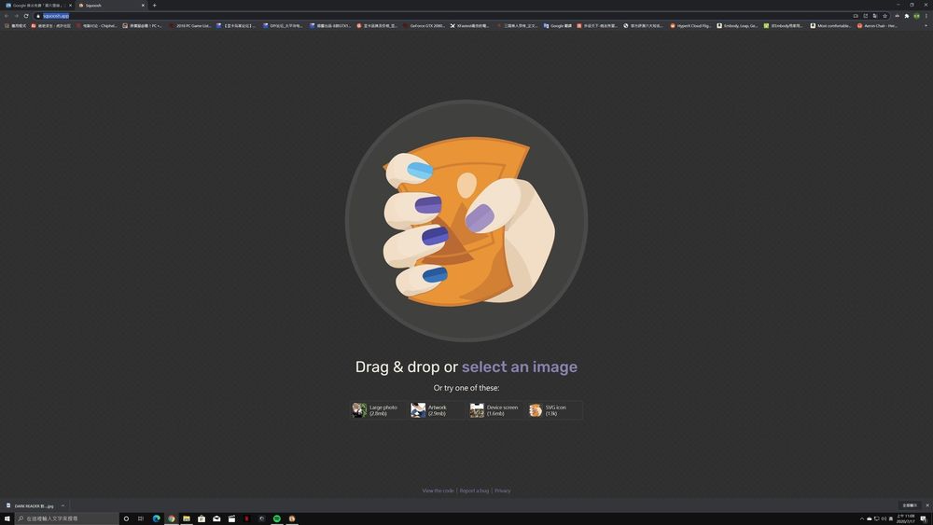The height and width of the screenshot is (525, 933).
Task: Click the 'select an image' link
Action: tap(520, 366)
